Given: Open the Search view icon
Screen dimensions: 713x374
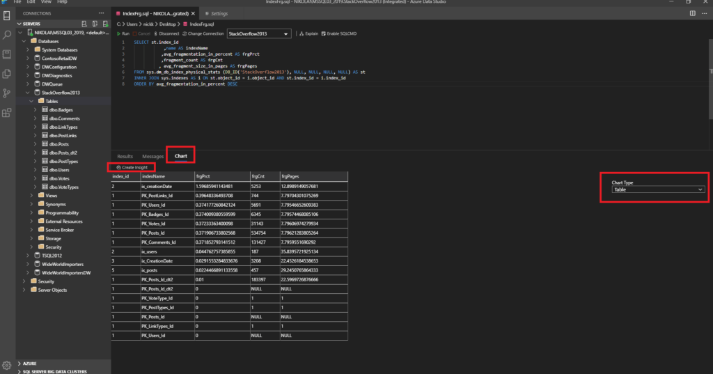Looking at the screenshot, I should point(7,35).
